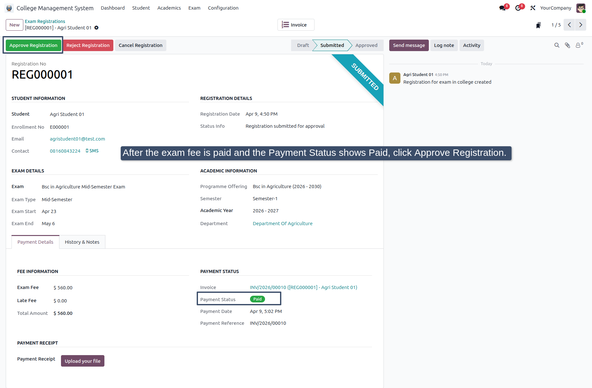Click the College Management System app logo
Viewport: 592px width, 388px height.
pyautogui.click(x=9, y=8)
